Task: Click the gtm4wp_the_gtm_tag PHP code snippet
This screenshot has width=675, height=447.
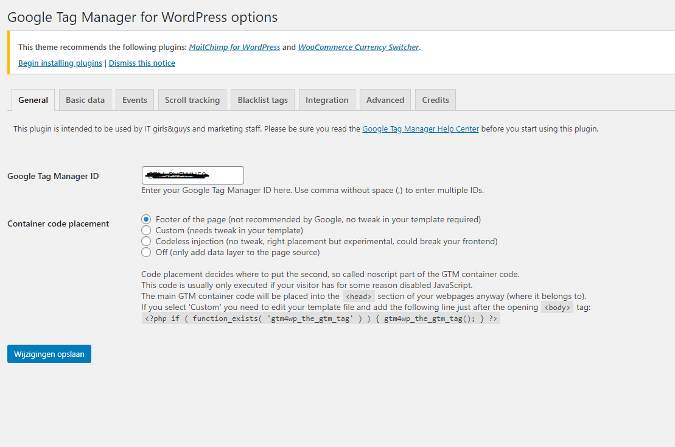Action: (x=321, y=319)
